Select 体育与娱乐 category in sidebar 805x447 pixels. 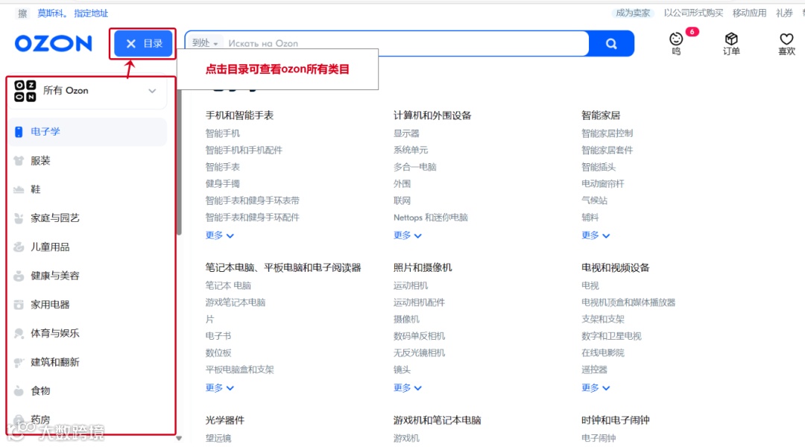coord(88,333)
